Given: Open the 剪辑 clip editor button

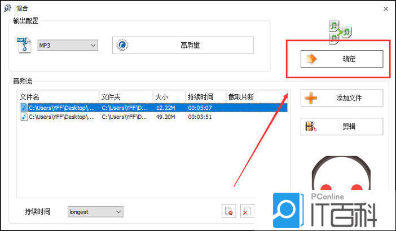Looking at the screenshot, I should coord(342,126).
